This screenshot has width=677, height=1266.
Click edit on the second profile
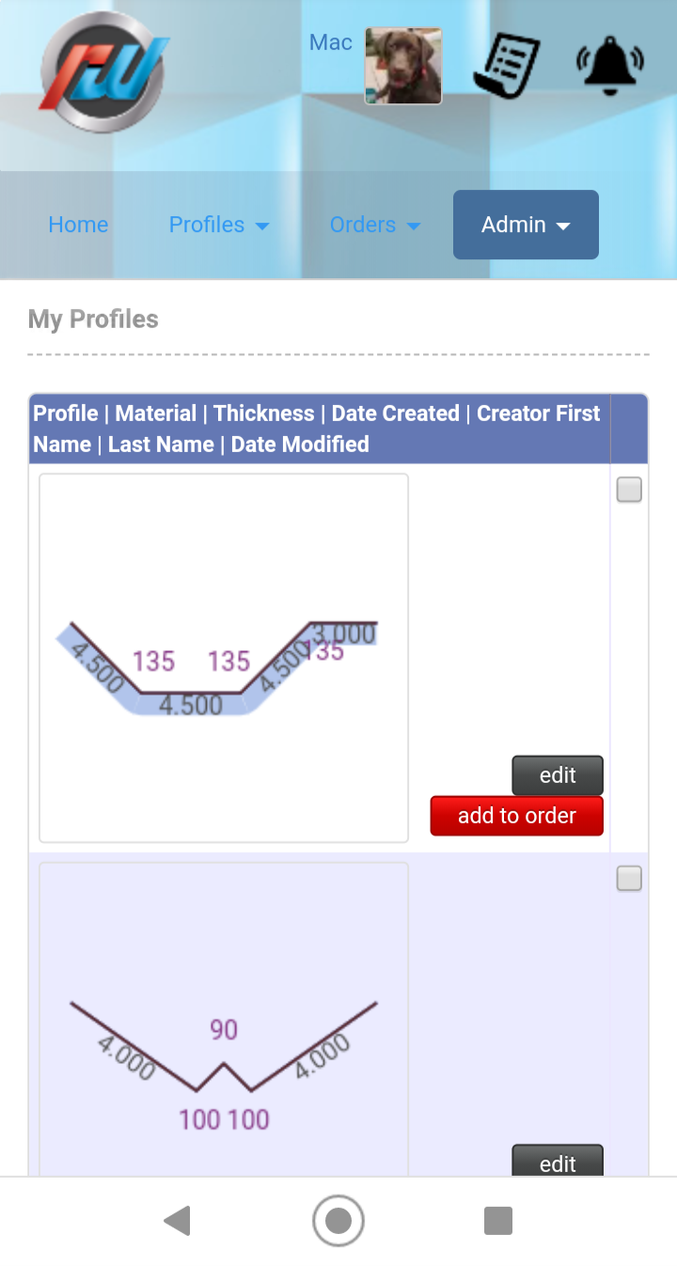point(558,1162)
